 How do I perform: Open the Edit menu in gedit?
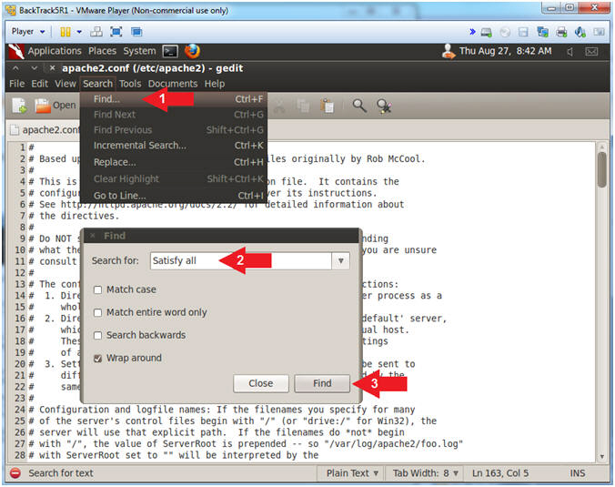click(40, 84)
